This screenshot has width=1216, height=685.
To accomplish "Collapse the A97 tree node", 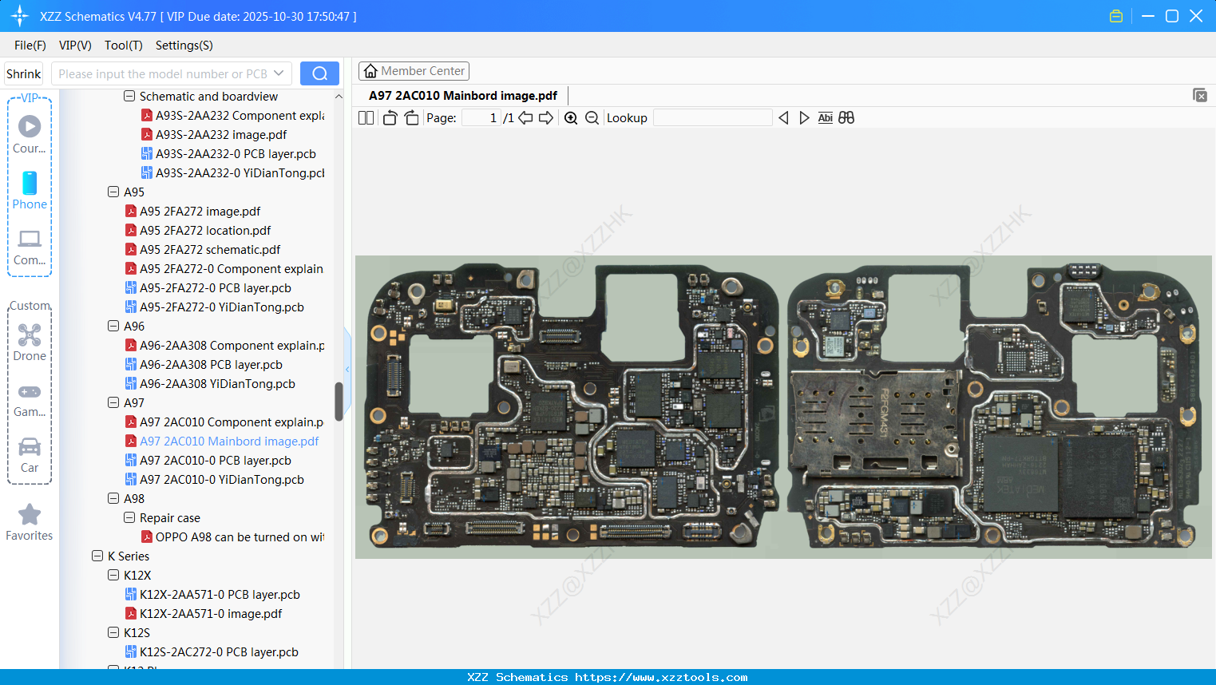I will tap(113, 402).
